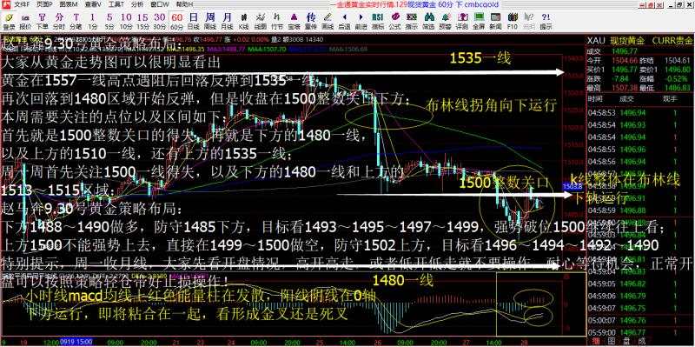Click the XAU symbol code header

coord(595,41)
